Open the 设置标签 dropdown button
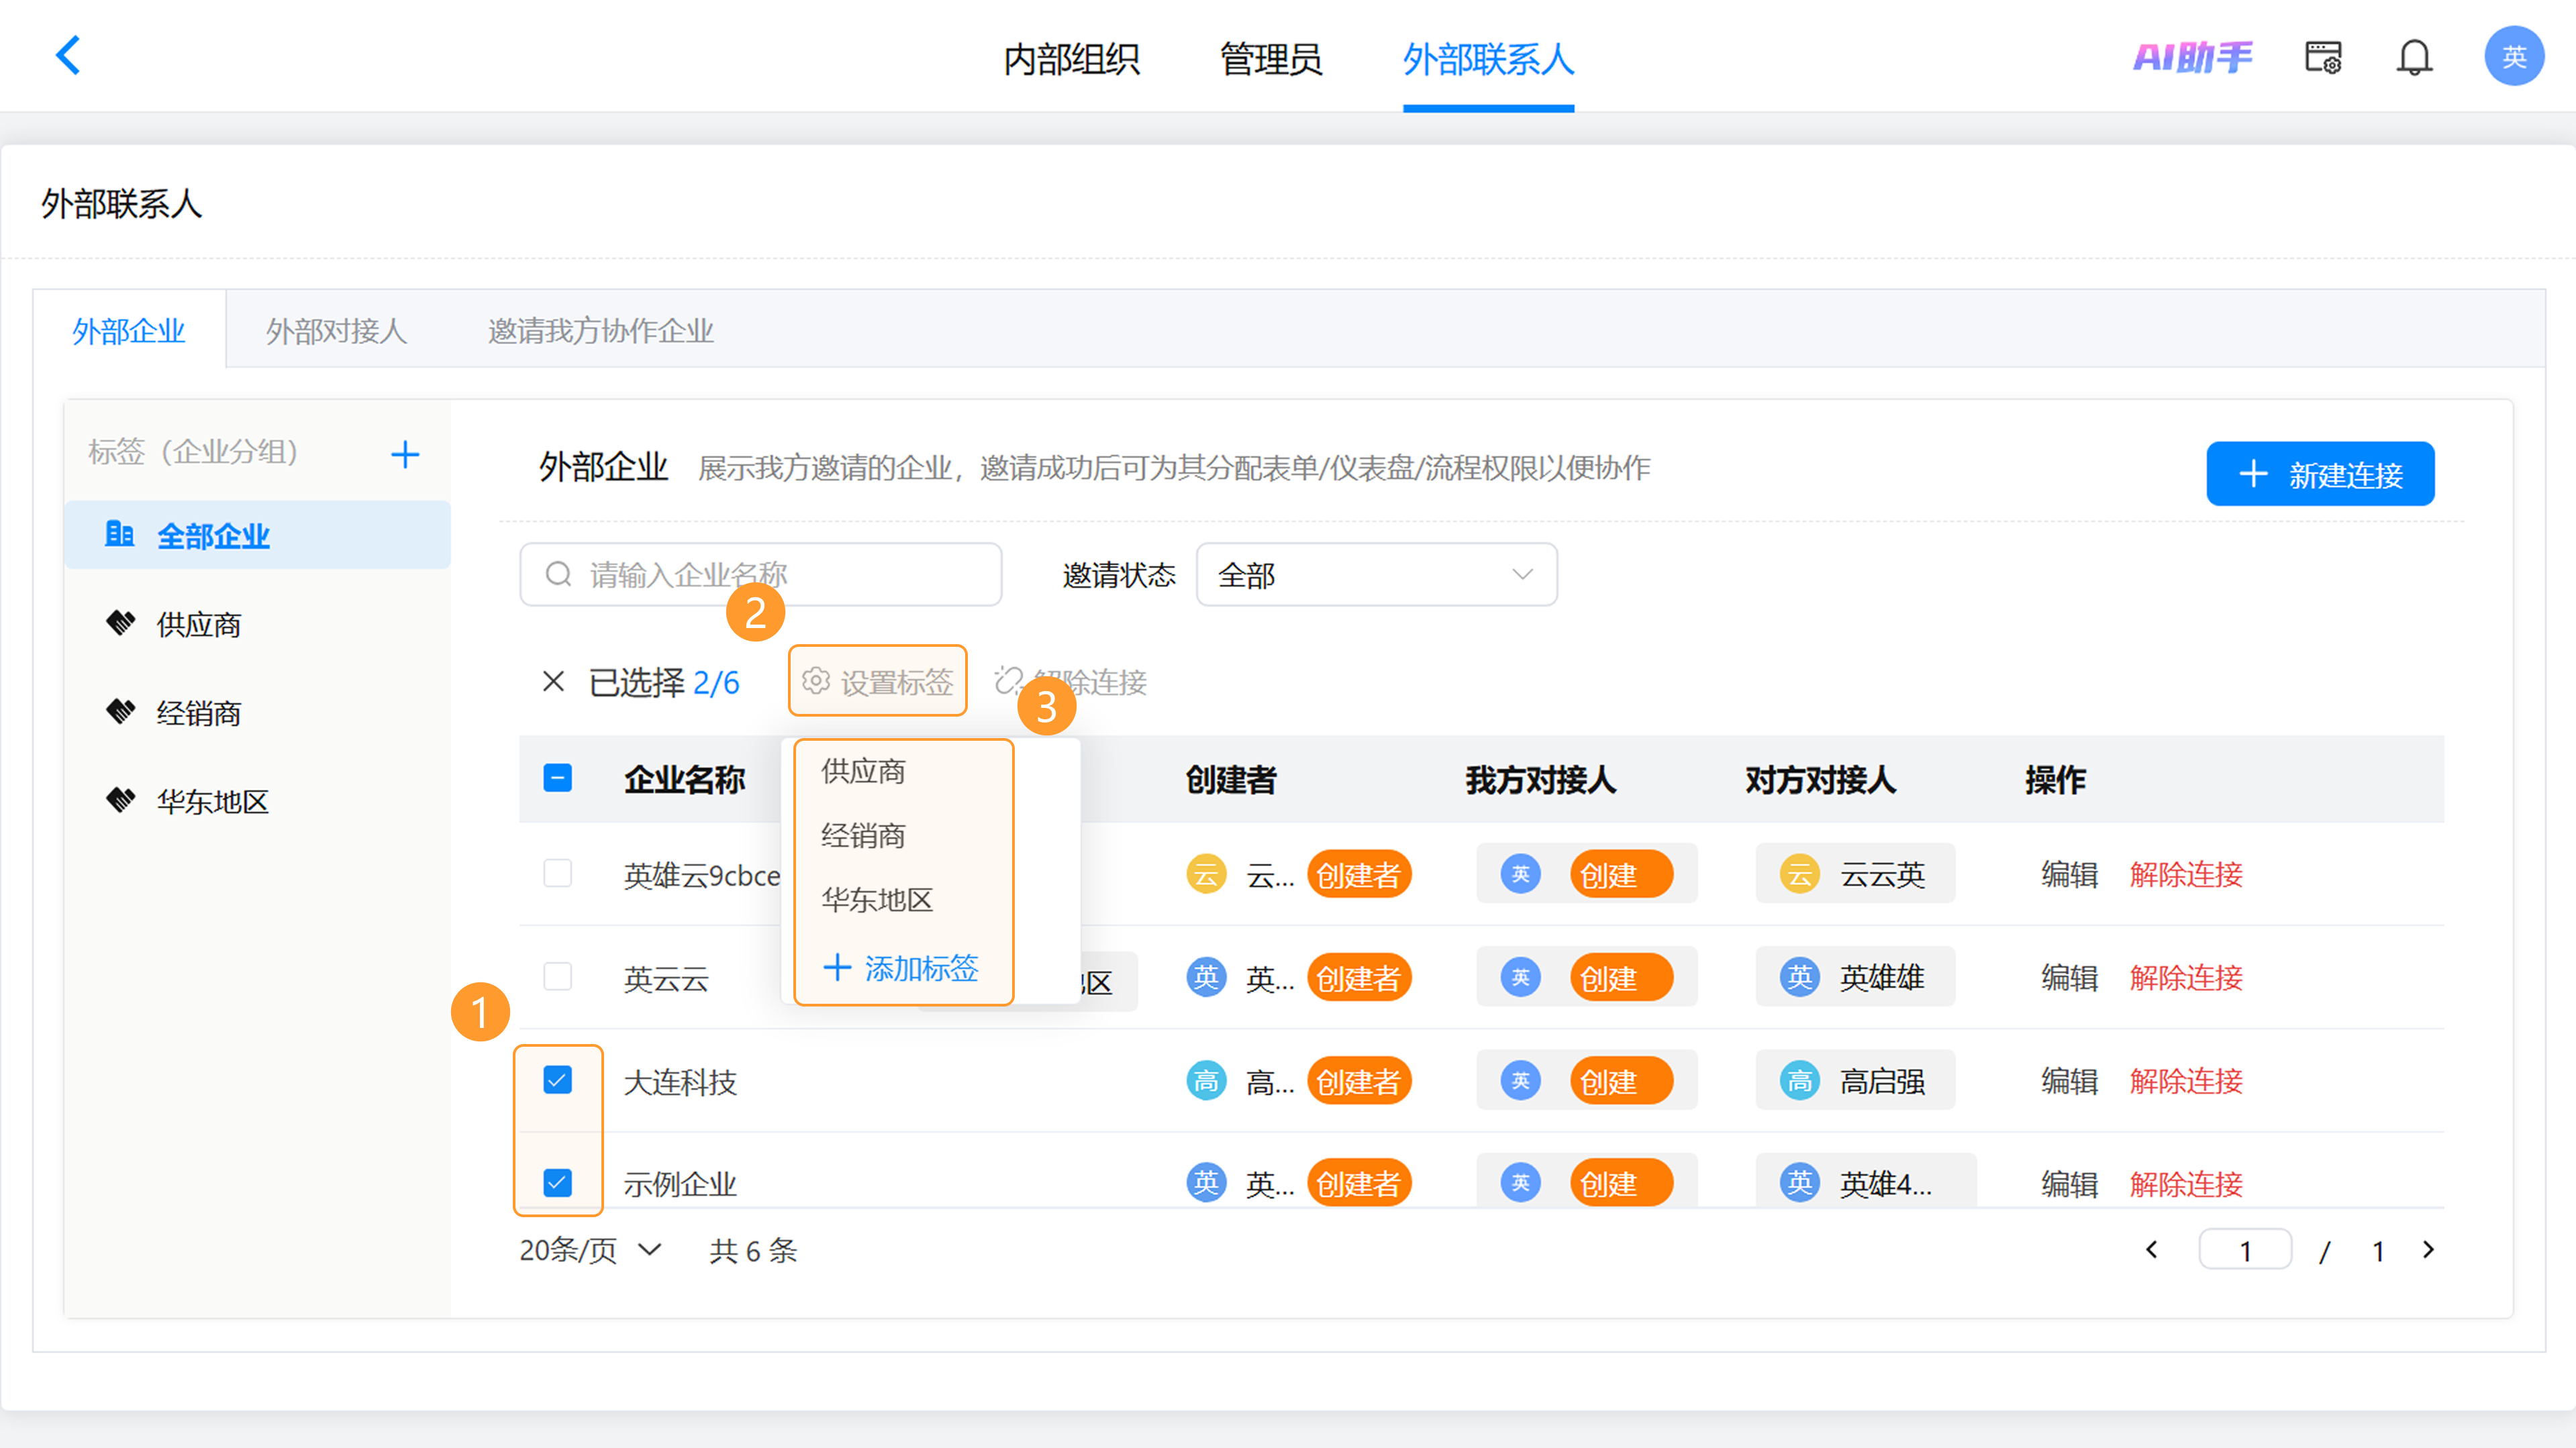Screen dimensions: 2576x1448 877,681
